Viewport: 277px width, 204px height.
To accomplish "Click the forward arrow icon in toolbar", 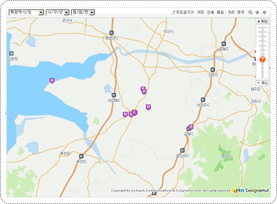I will click(x=264, y=12).
